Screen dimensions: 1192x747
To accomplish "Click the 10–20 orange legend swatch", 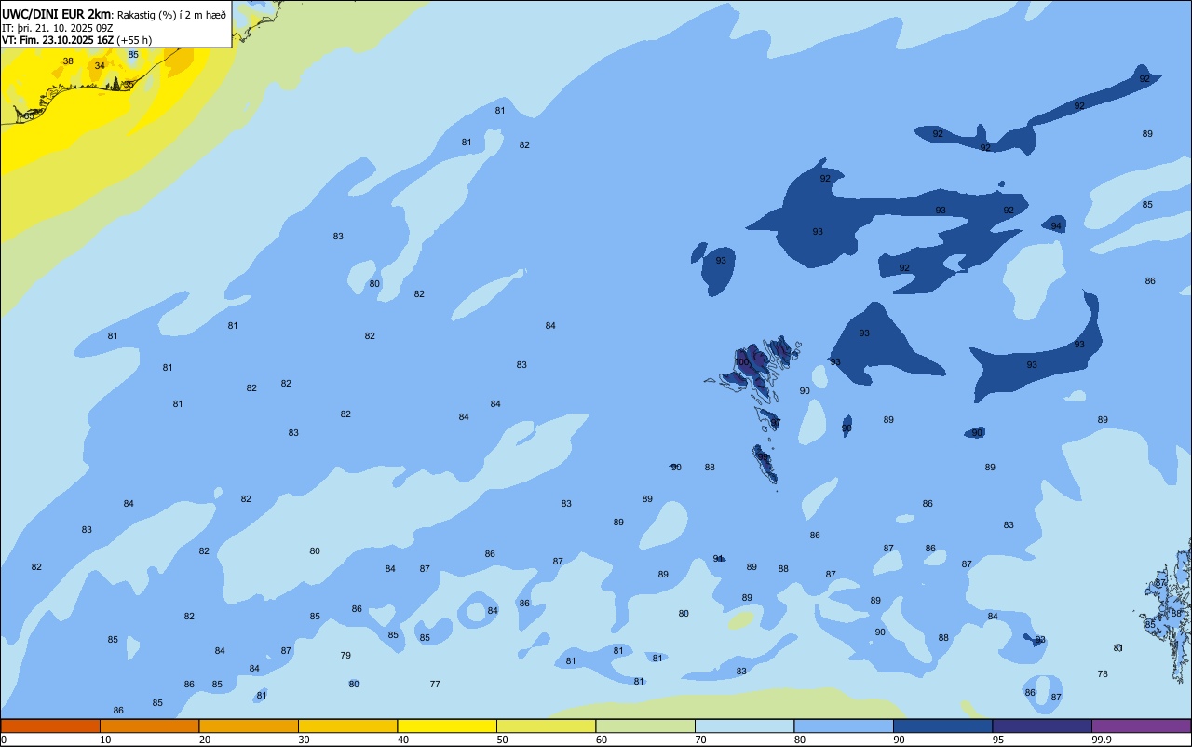I will click(149, 726).
